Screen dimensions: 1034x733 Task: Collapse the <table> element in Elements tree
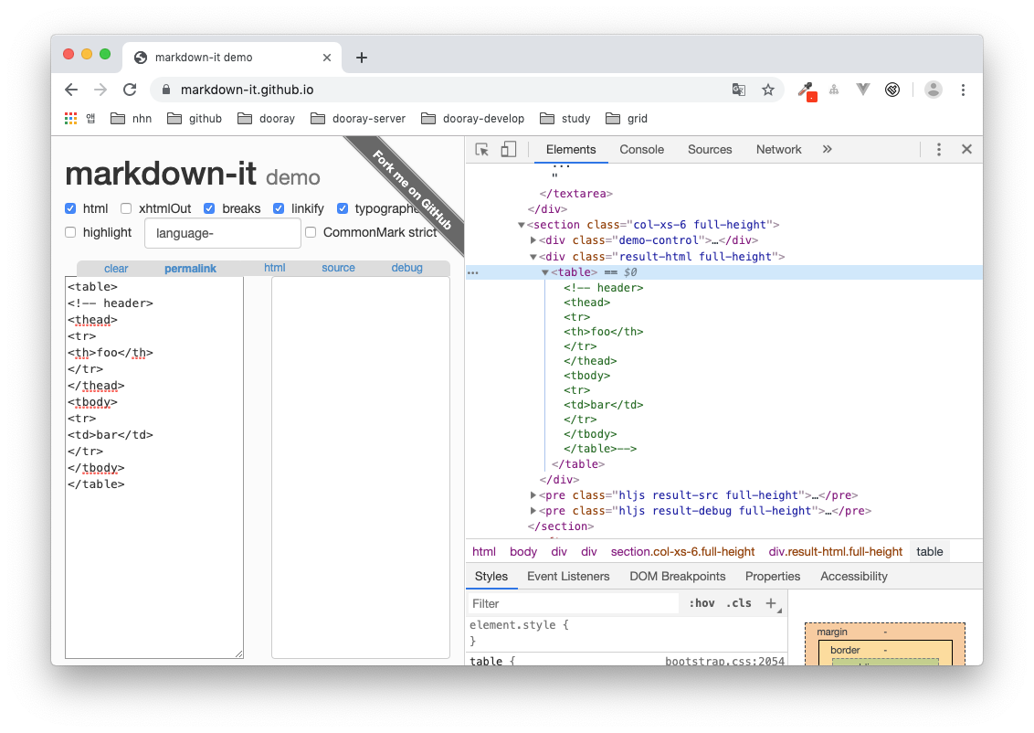click(x=544, y=271)
